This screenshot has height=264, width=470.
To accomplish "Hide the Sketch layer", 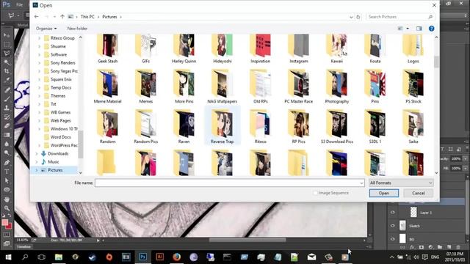I will click(393, 226).
